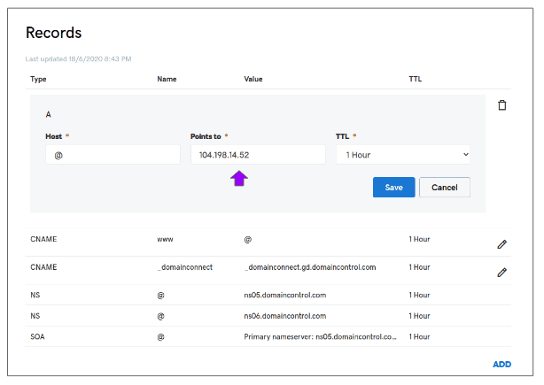544x385 pixels.
Task: Click the Points to IP address field
Action: pyautogui.click(x=257, y=155)
